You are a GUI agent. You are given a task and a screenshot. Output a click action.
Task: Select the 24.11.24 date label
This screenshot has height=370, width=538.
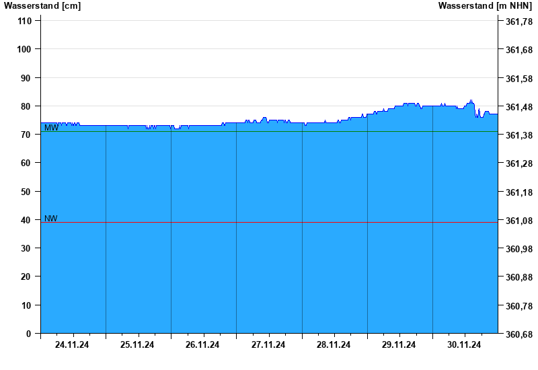tap(72, 345)
